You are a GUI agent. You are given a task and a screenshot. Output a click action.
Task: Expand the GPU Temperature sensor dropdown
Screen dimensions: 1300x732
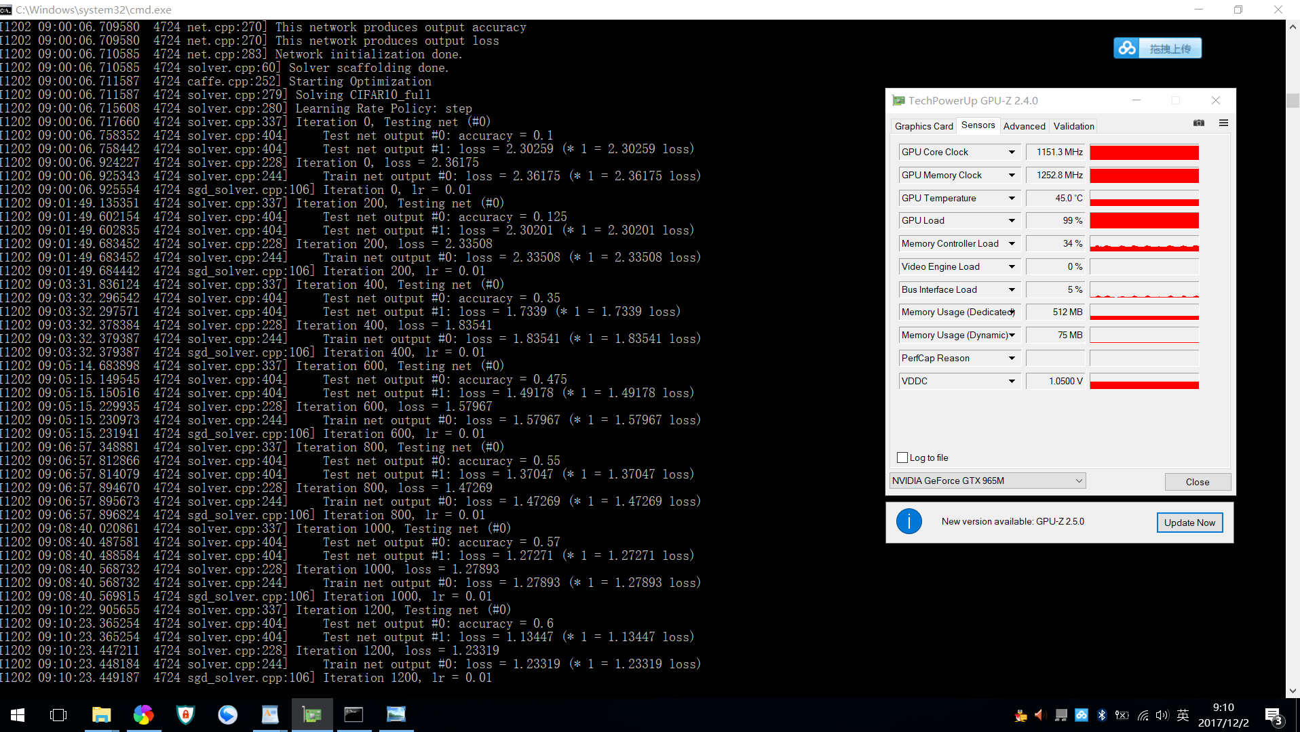[x=1012, y=199]
